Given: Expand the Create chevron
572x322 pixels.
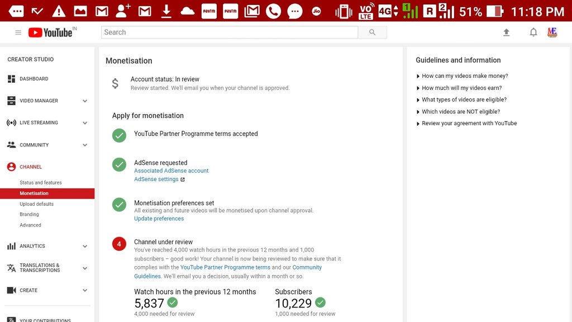Looking at the screenshot, I should [x=85, y=291].
